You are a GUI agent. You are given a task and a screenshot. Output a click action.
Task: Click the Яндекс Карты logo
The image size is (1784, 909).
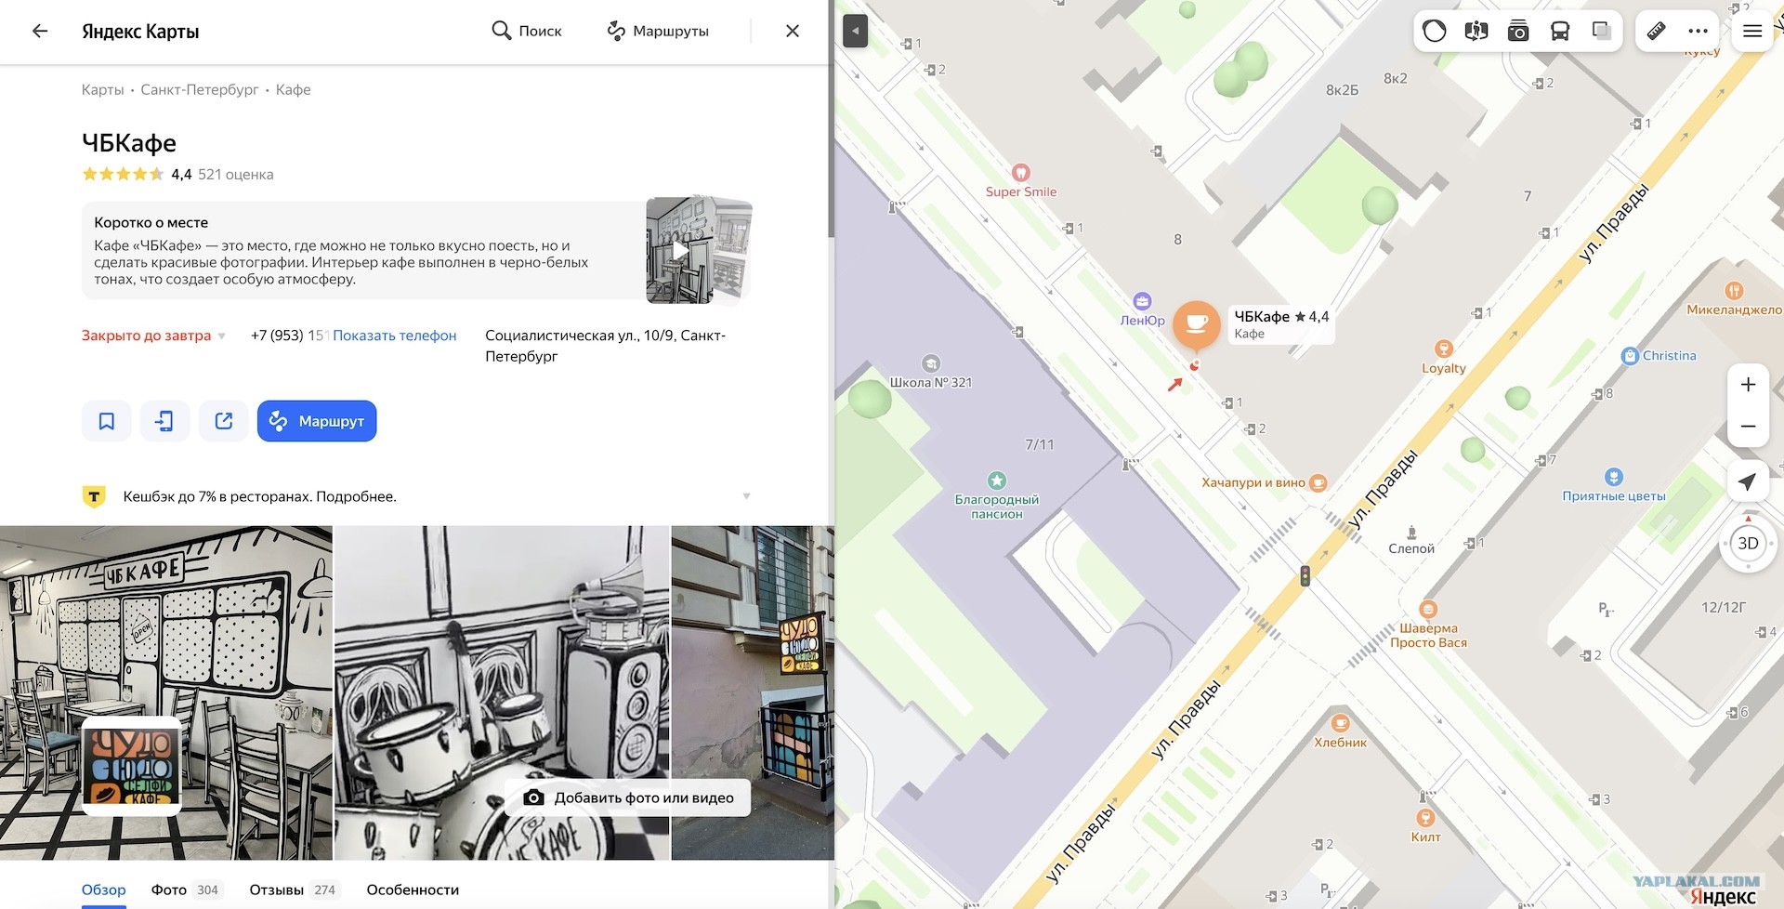140,31
